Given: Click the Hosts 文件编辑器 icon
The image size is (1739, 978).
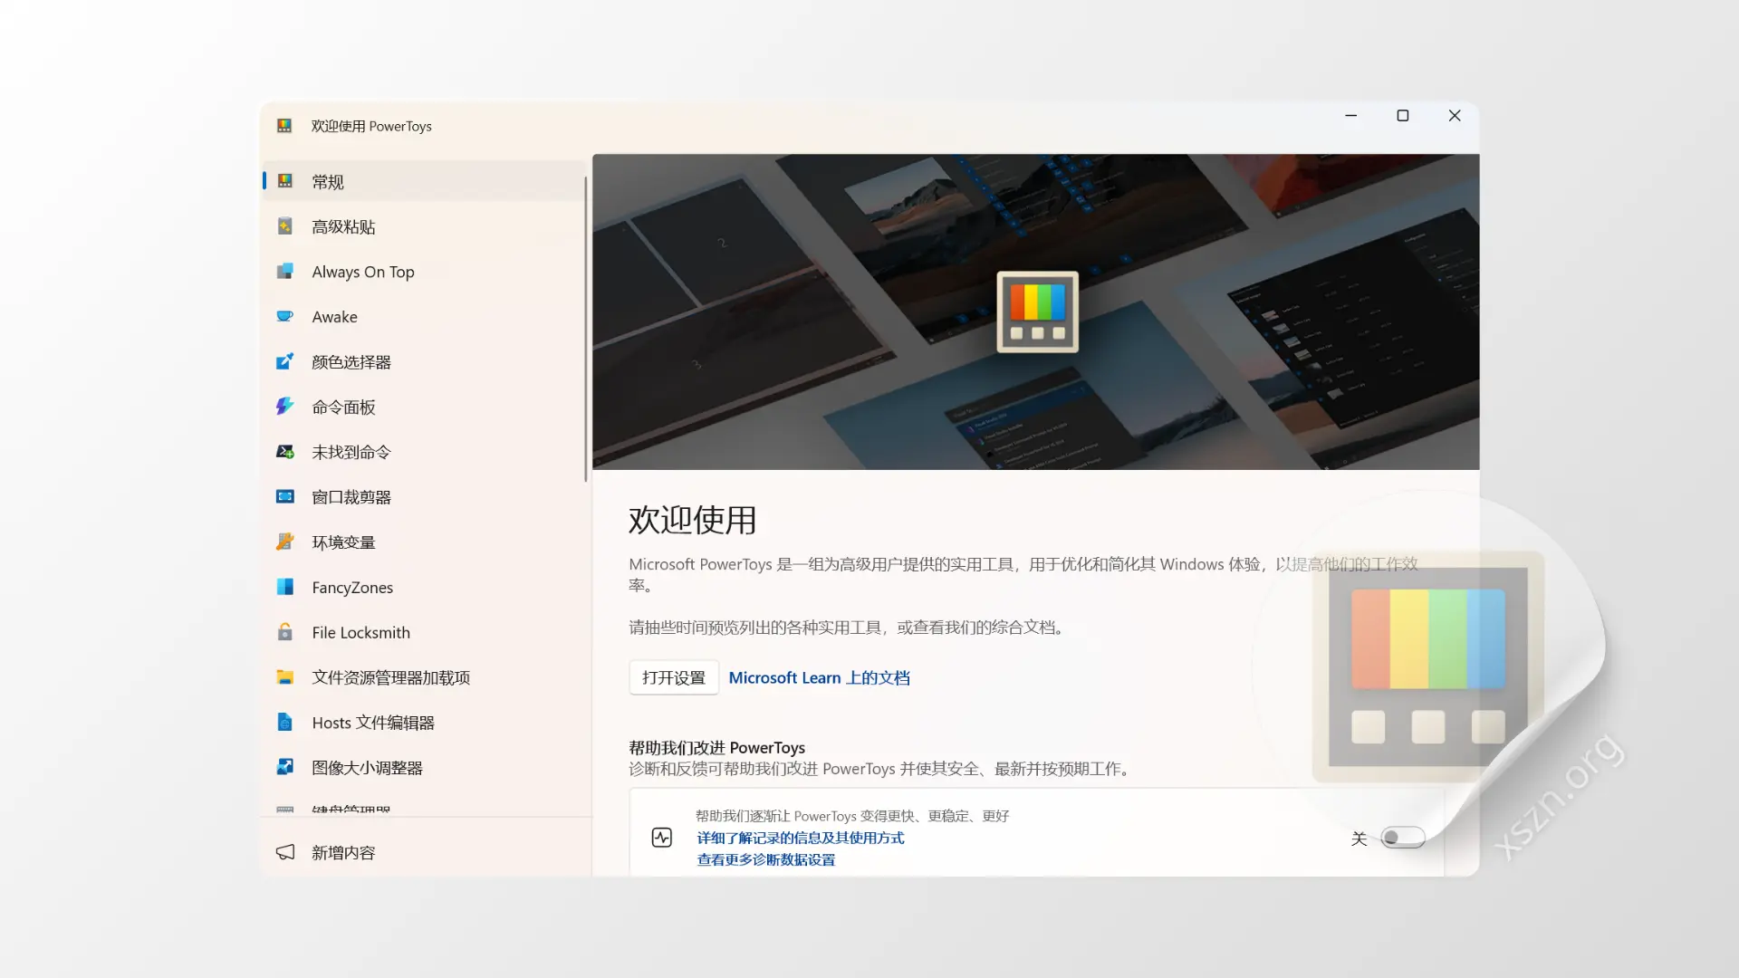Looking at the screenshot, I should coord(285,722).
